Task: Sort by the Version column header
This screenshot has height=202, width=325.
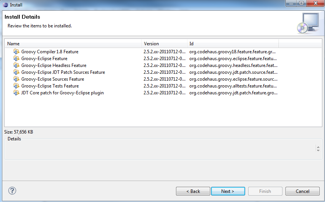Action: click(164, 43)
